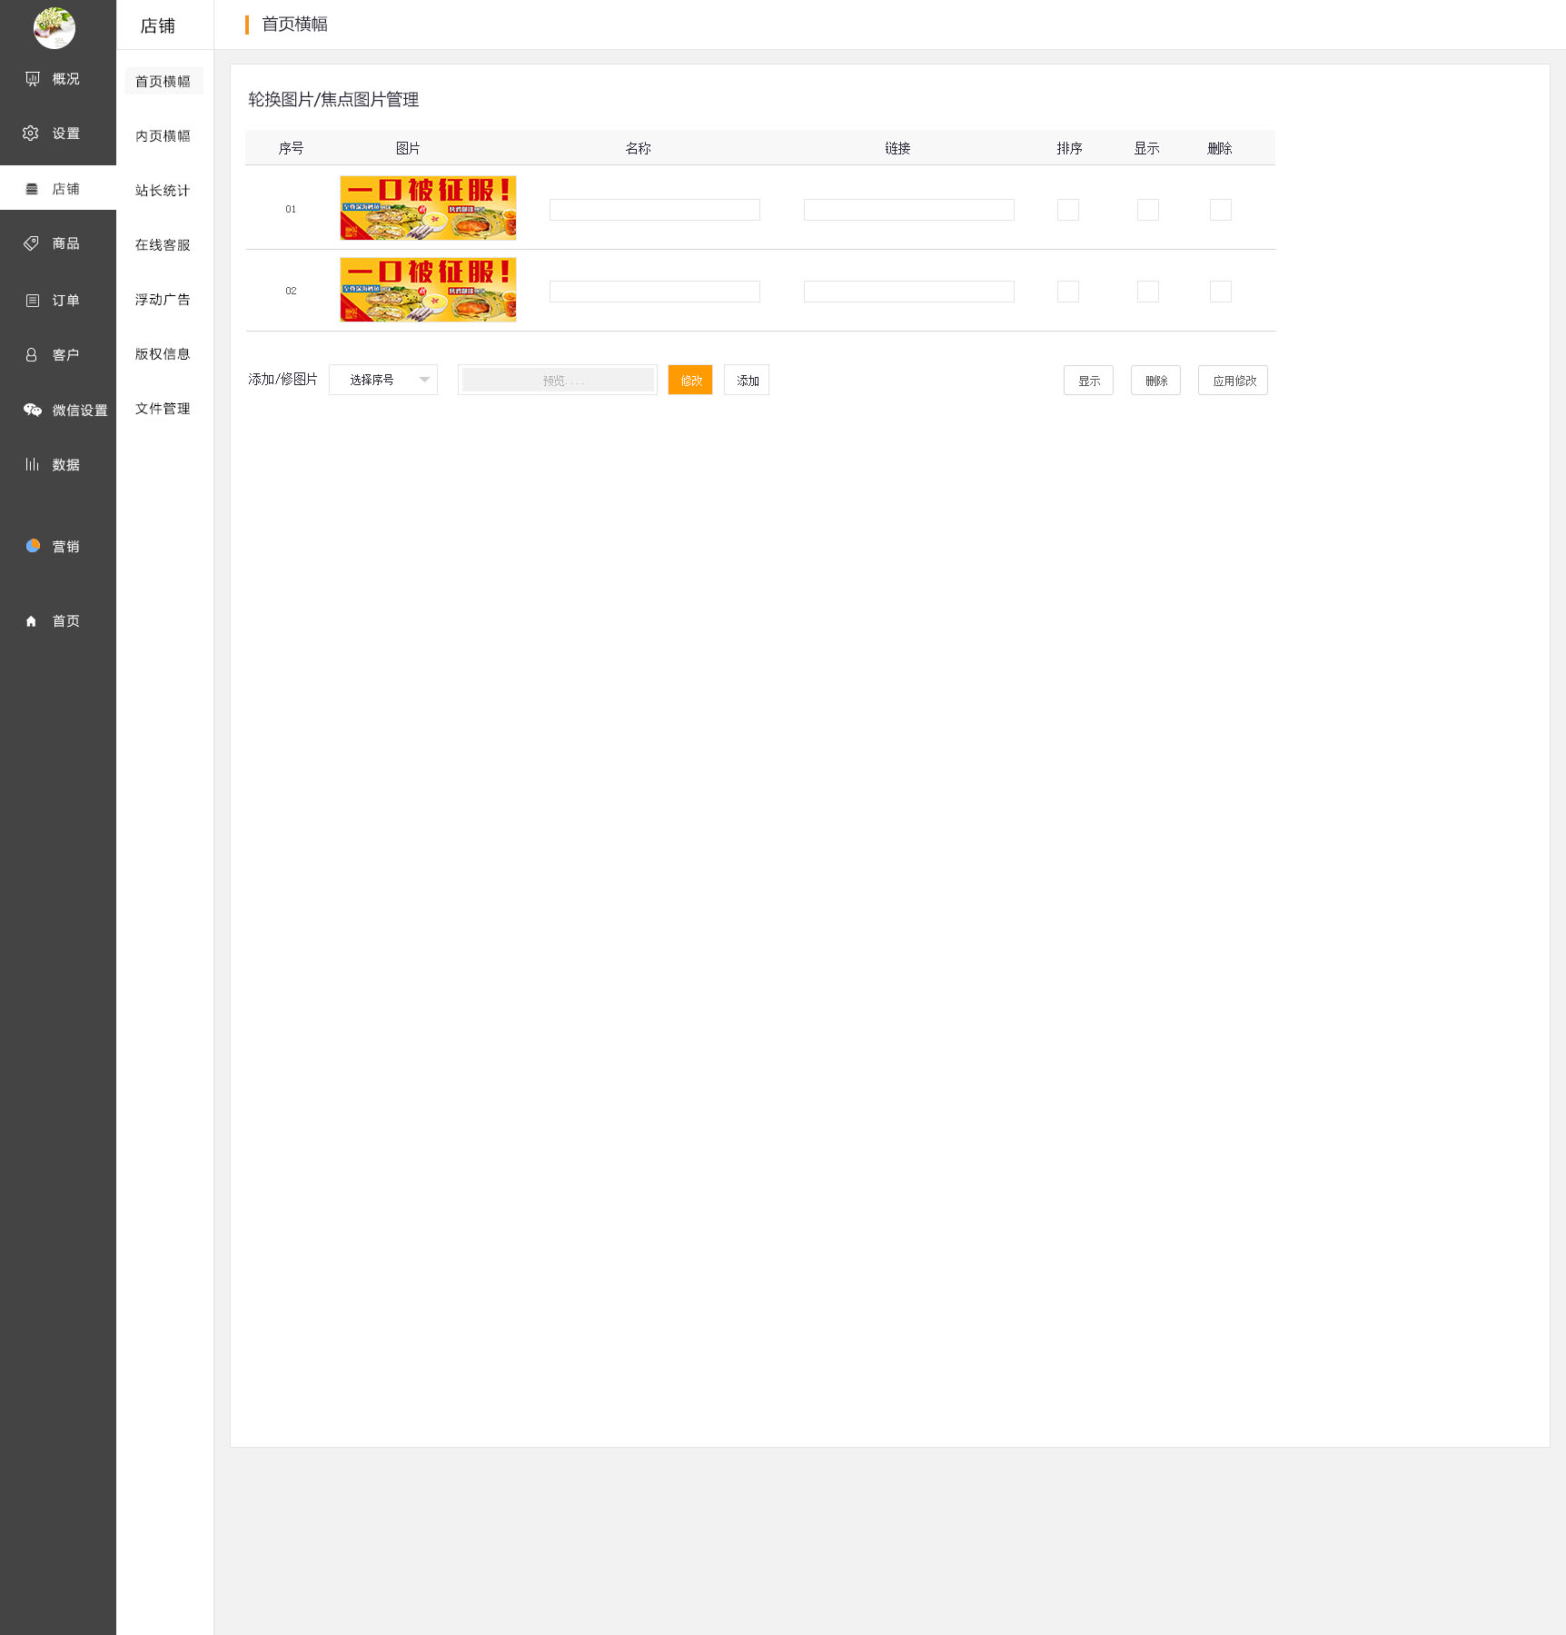Click the 链接 input field in row 02
Image resolution: width=1566 pixels, height=1635 pixels.
click(x=908, y=292)
